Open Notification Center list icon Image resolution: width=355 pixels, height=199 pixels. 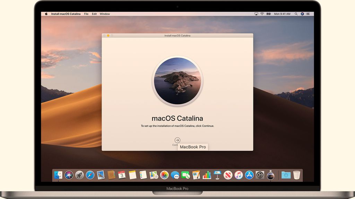tap(308, 14)
